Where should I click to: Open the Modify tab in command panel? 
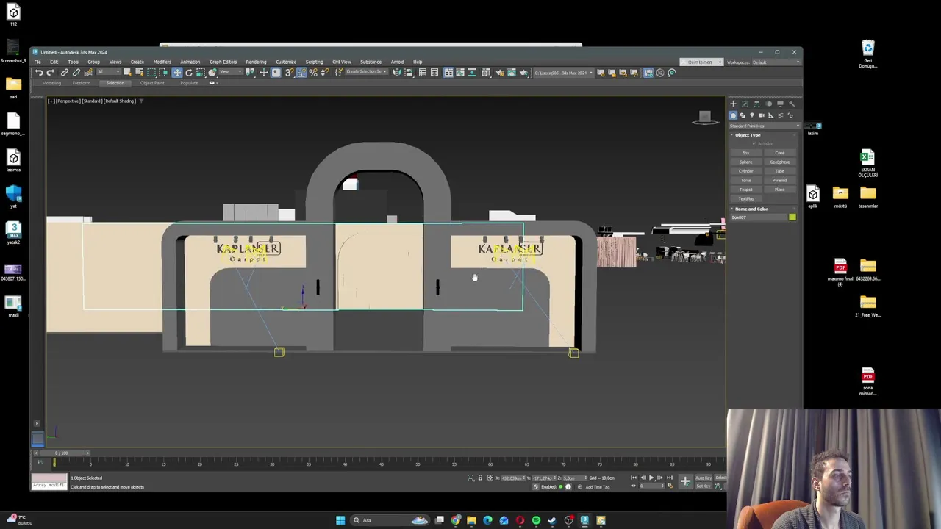pyautogui.click(x=745, y=104)
